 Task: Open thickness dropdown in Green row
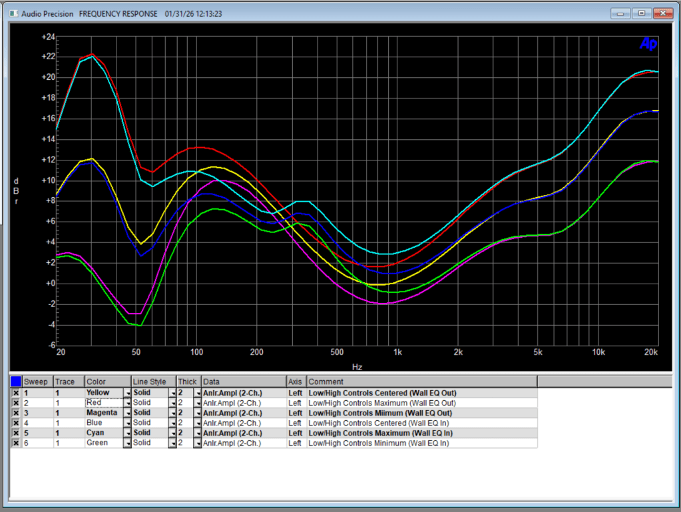[198, 443]
